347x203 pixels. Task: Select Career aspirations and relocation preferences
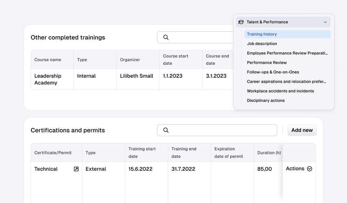[x=286, y=82]
